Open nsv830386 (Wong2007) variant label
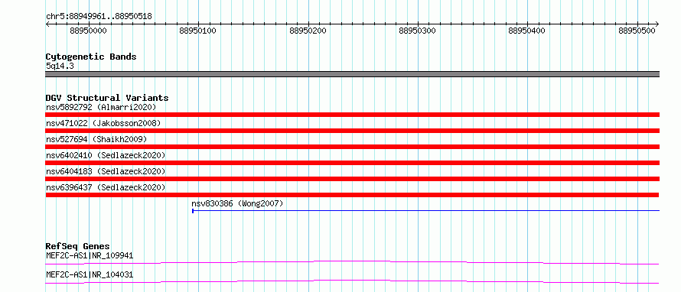The image size is (681, 292). coord(237,203)
